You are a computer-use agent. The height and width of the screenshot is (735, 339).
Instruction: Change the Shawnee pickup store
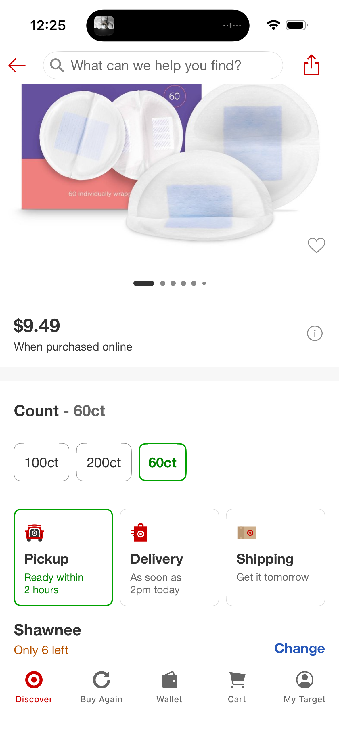click(x=299, y=648)
